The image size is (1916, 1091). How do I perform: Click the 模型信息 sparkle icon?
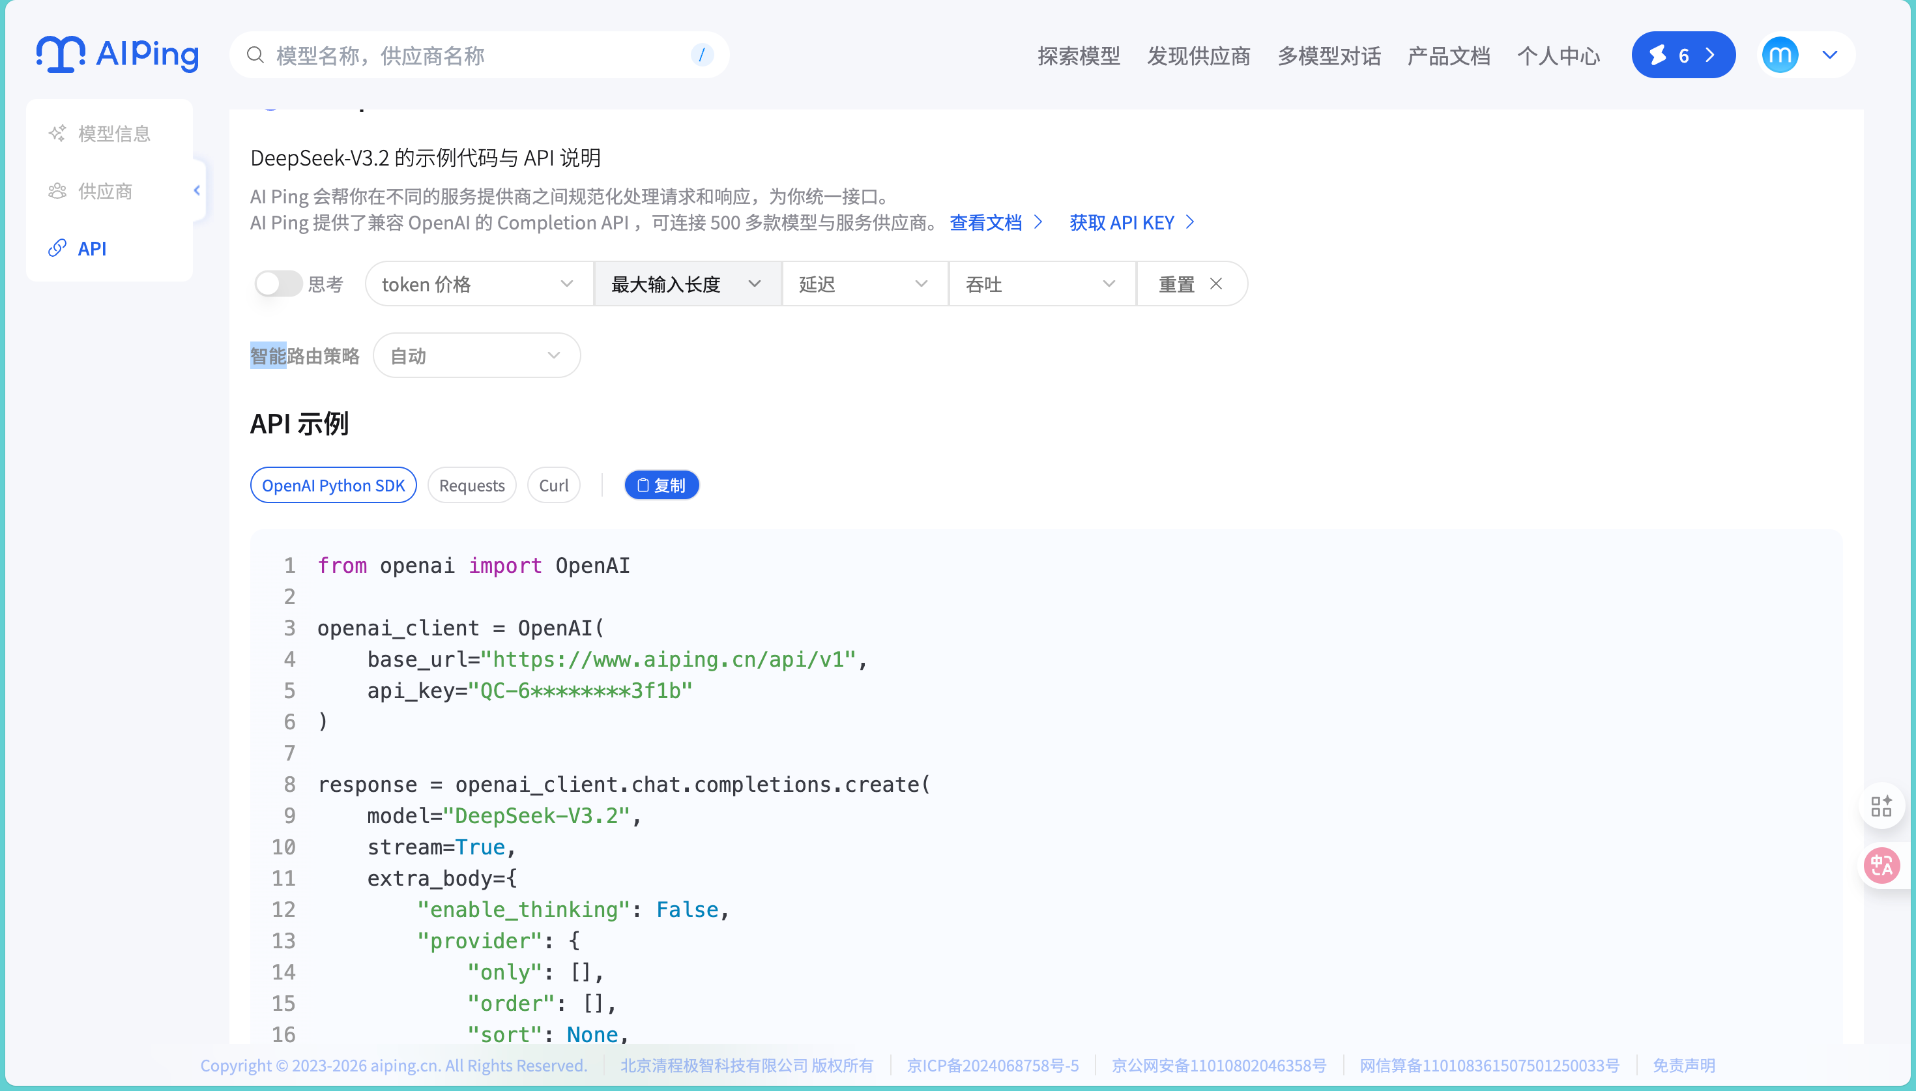click(x=57, y=134)
